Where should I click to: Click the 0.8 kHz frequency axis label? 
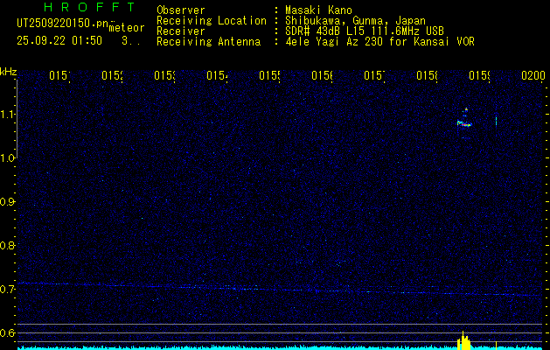click(x=9, y=246)
